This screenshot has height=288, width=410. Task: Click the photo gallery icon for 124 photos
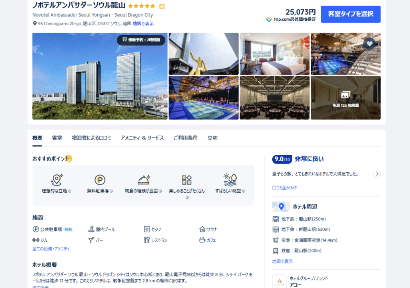tap(345, 95)
